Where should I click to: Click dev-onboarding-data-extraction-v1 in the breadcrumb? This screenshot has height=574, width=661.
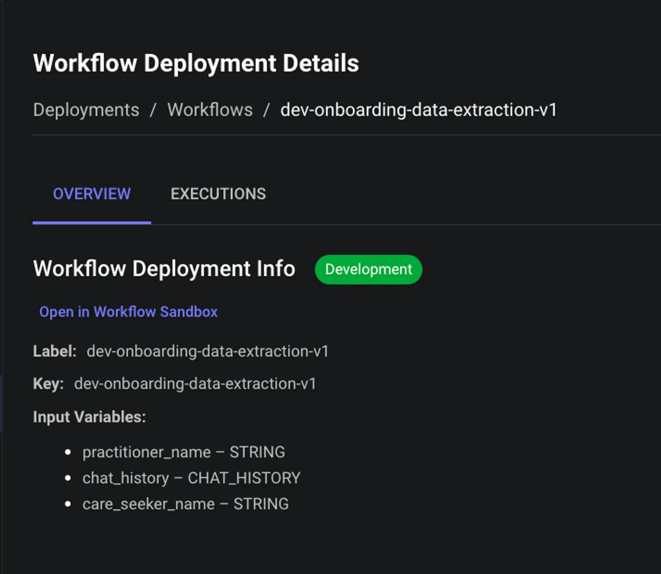coord(418,110)
